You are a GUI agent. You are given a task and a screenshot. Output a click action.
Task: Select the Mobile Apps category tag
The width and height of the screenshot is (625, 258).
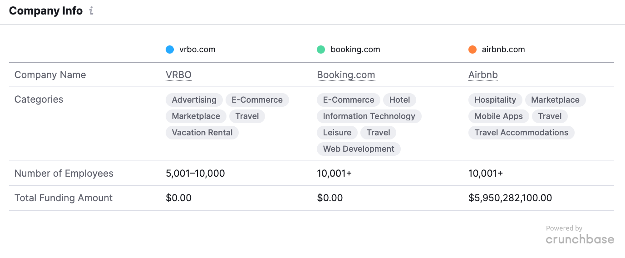[498, 116]
